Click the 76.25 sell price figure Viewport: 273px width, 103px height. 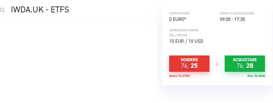189,66
